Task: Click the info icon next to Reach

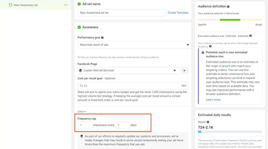Action: click(208, 122)
